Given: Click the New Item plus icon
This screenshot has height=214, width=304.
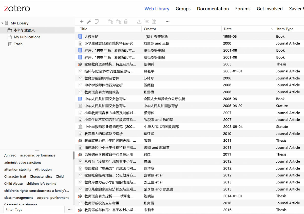Looking at the screenshot, I should click(x=81, y=22).
